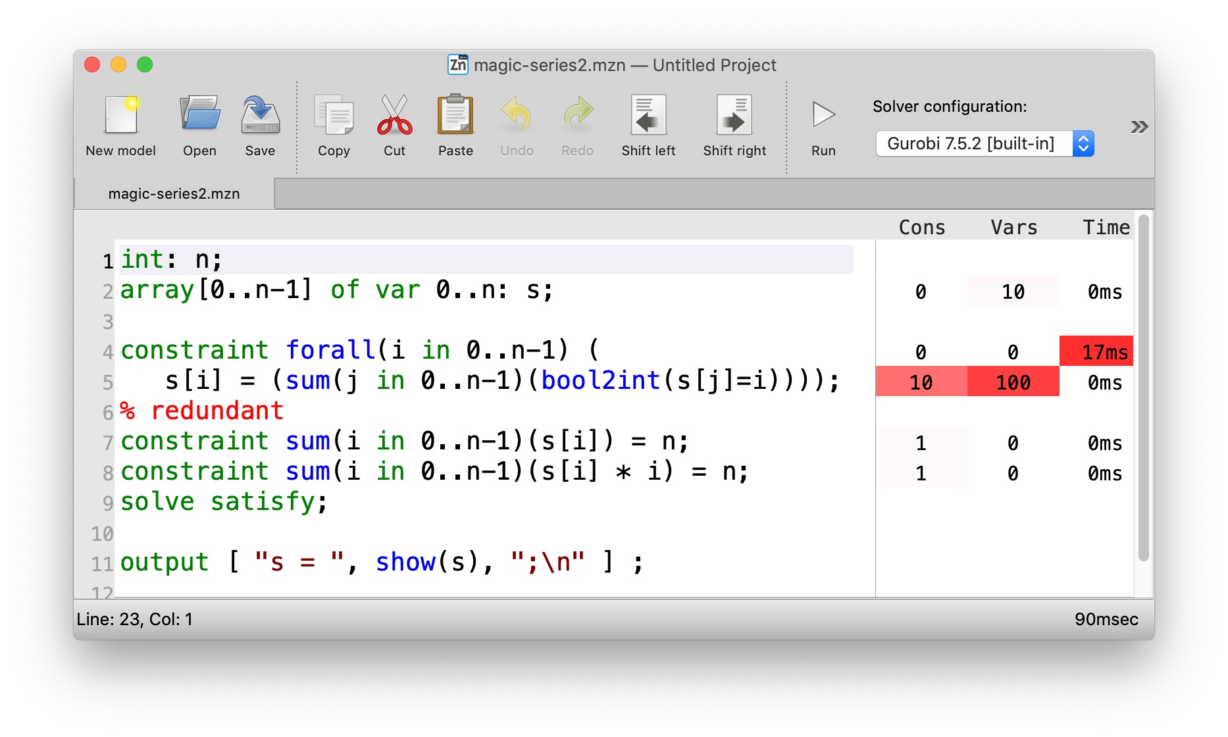Click the Time column header
The width and height of the screenshot is (1228, 737).
tap(1106, 228)
